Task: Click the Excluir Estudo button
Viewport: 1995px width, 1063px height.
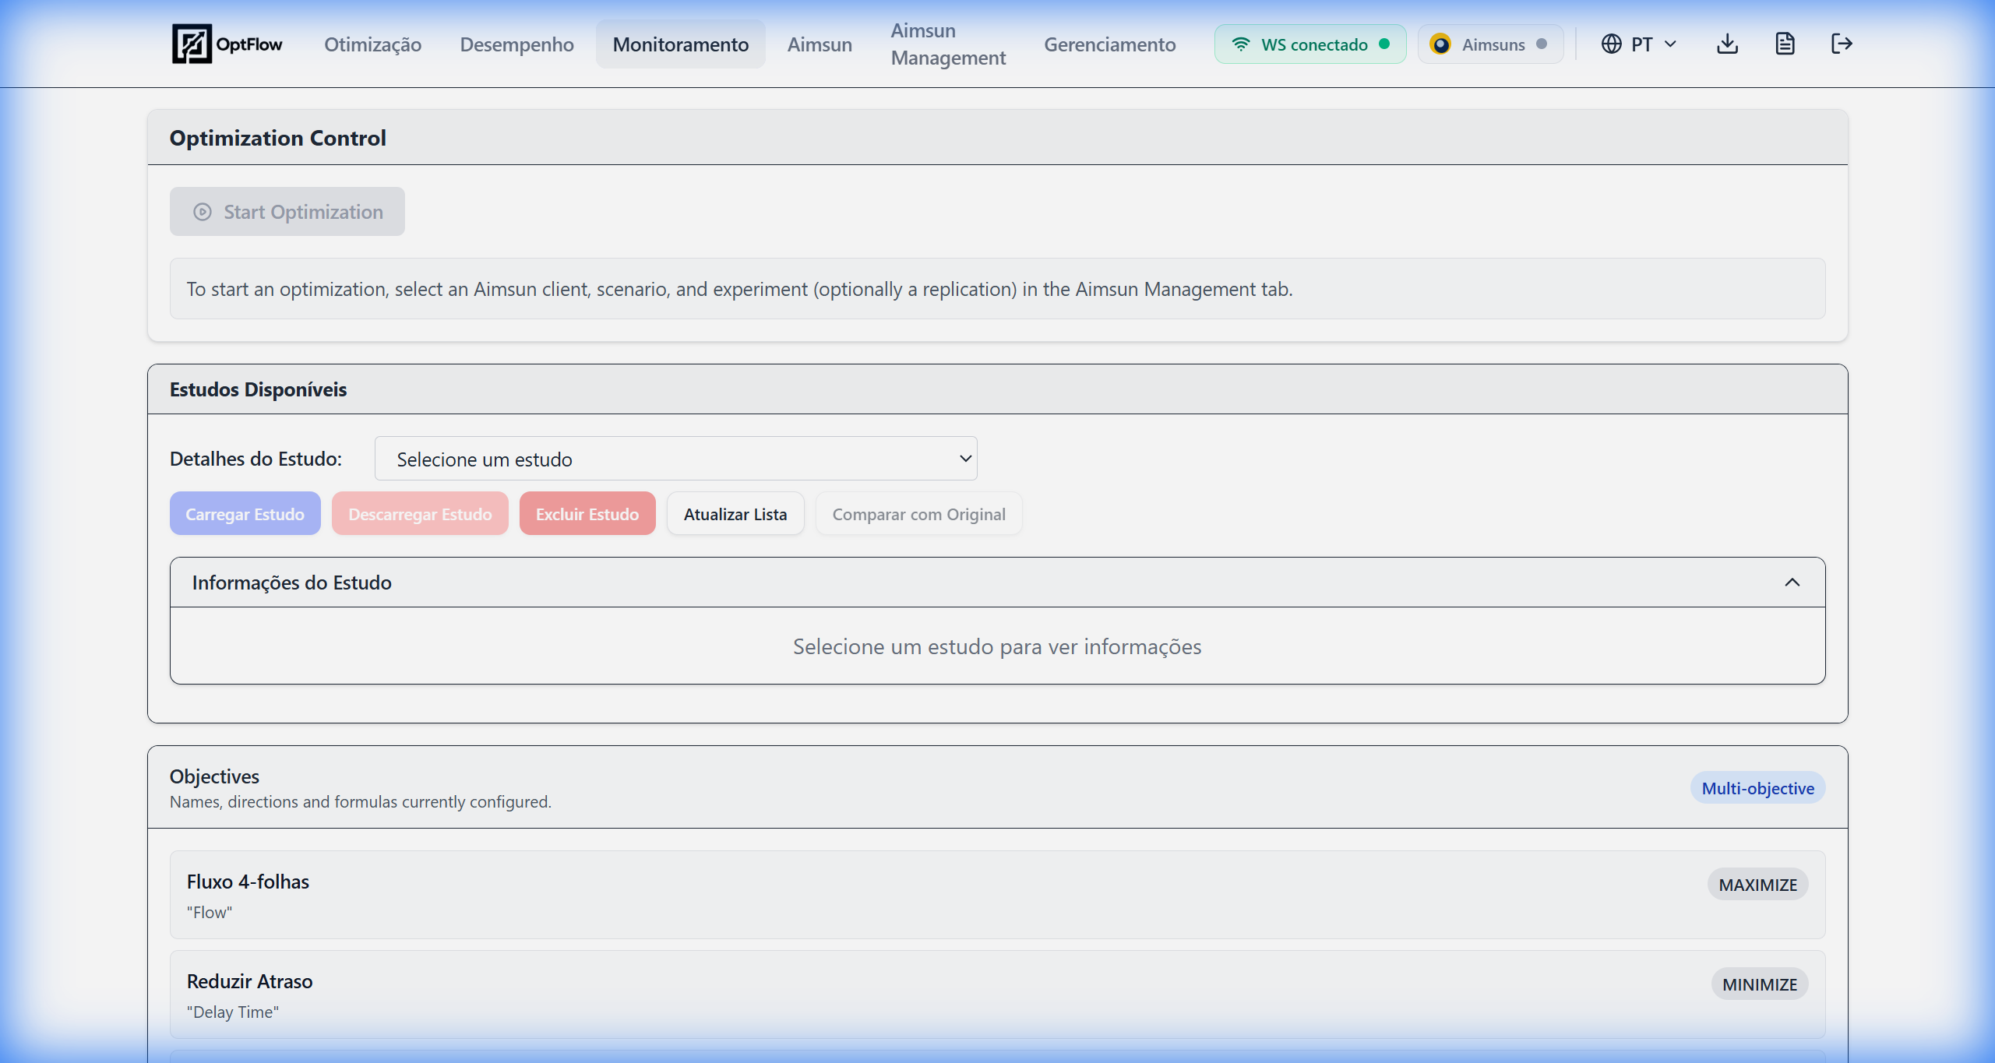Action: point(587,514)
